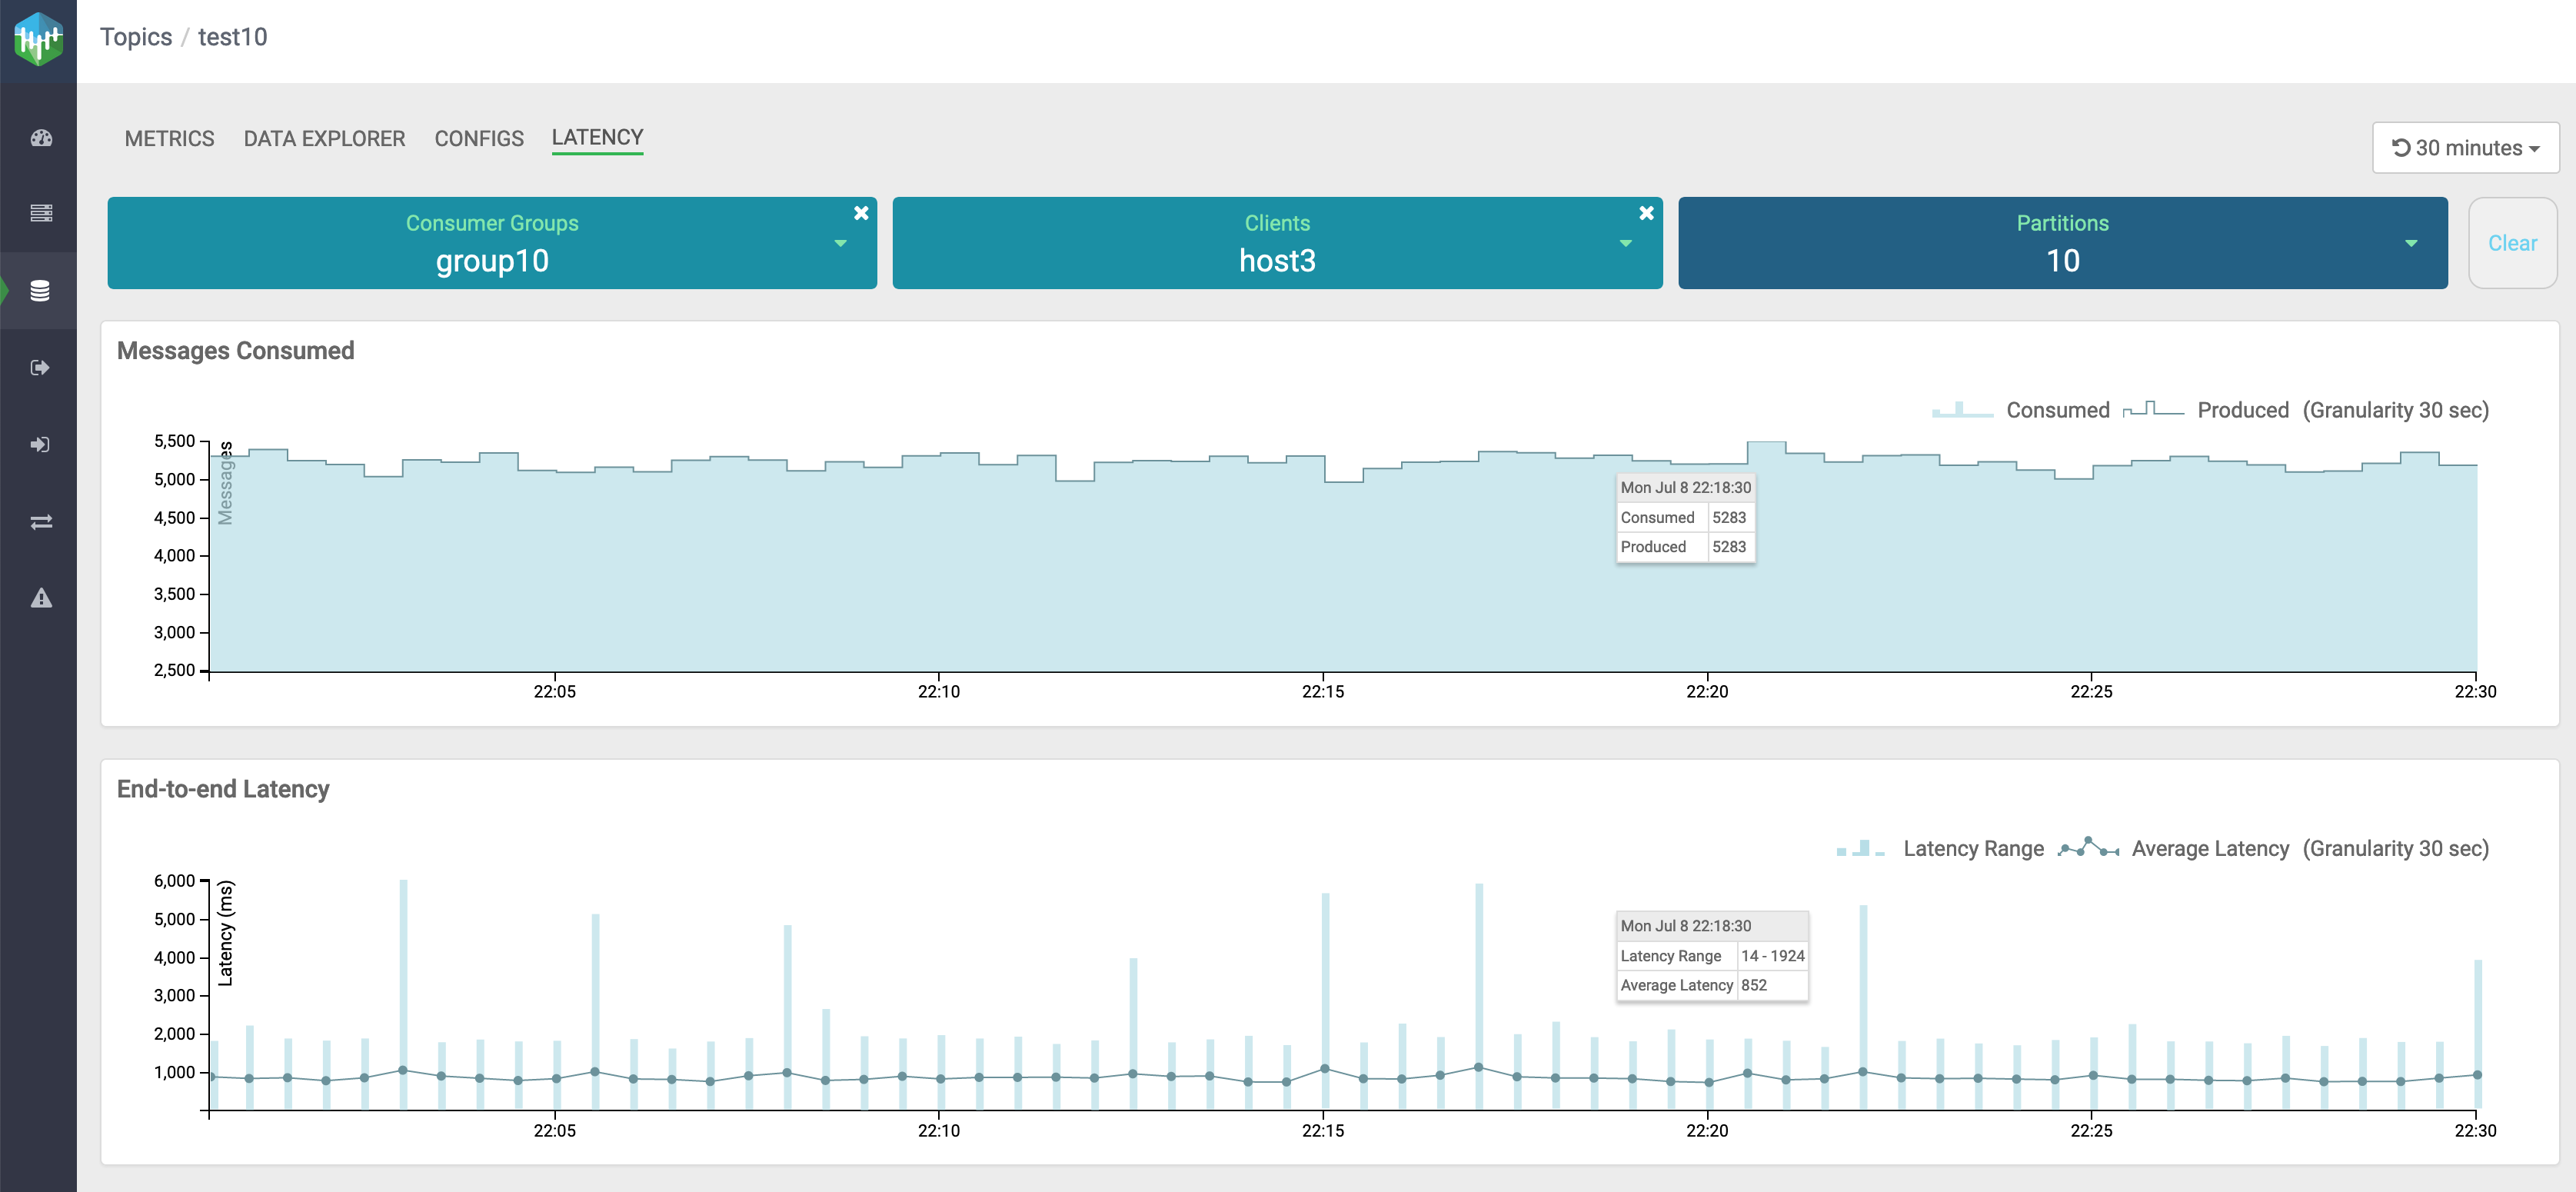Remove the group10 consumer group filter
The width and height of the screenshot is (2576, 1192).
click(x=861, y=213)
